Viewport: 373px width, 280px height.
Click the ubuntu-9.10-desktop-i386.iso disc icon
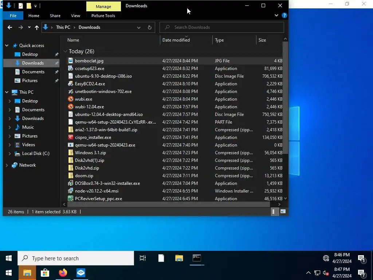tap(70, 76)
